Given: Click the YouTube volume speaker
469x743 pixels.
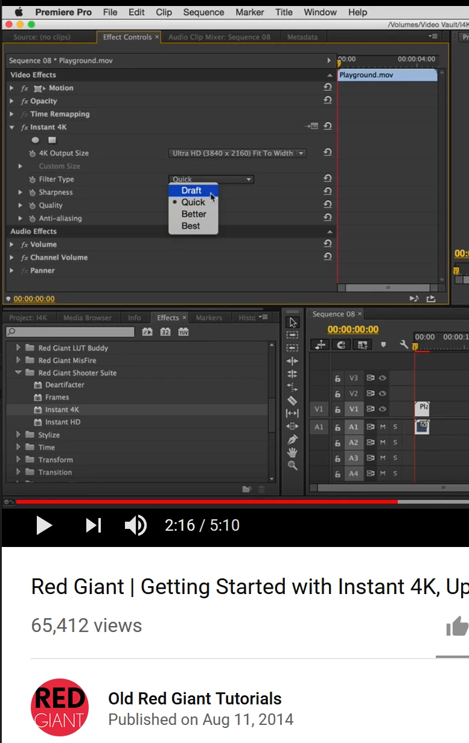Looking at the screenshot, I should pyautogui.click(x=135, y=525).
